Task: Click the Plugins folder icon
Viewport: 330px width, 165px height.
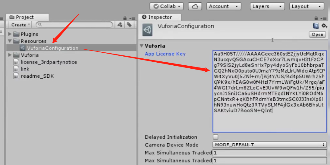Action: pos(16,34)
